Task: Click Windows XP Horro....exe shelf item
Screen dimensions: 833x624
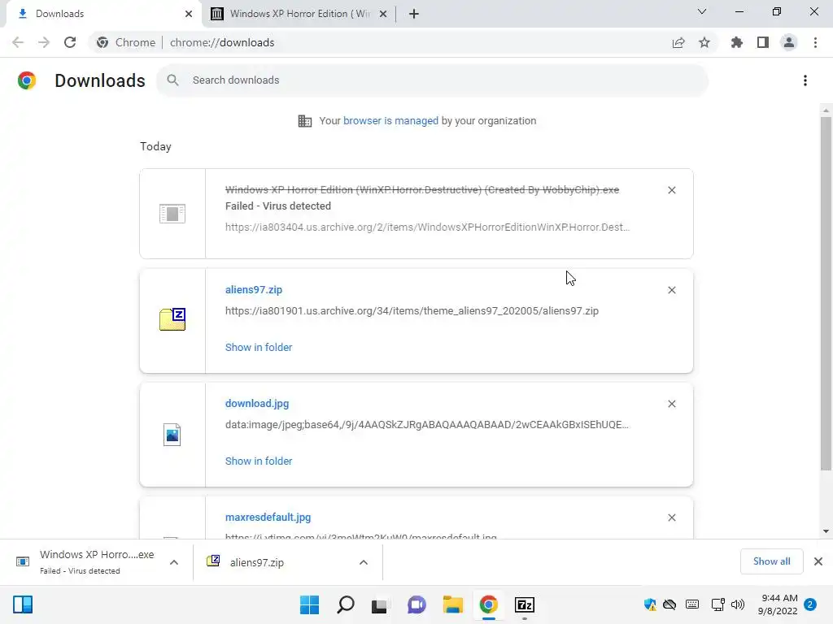Action: point(97,562)
